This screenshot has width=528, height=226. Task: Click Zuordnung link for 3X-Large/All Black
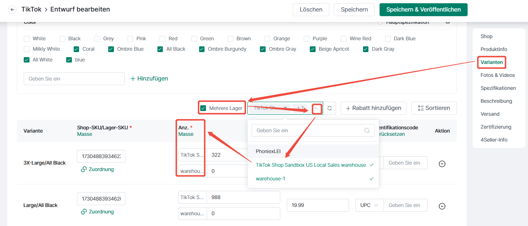coord(97,169)
